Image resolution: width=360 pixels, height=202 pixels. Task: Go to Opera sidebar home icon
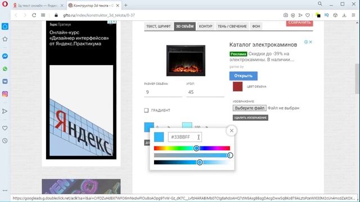click(5, 26)
